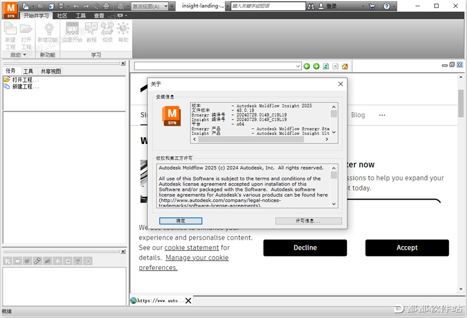Click the undo arrow in quick access toolbar
Screen dimensions: 467x318
76,6
